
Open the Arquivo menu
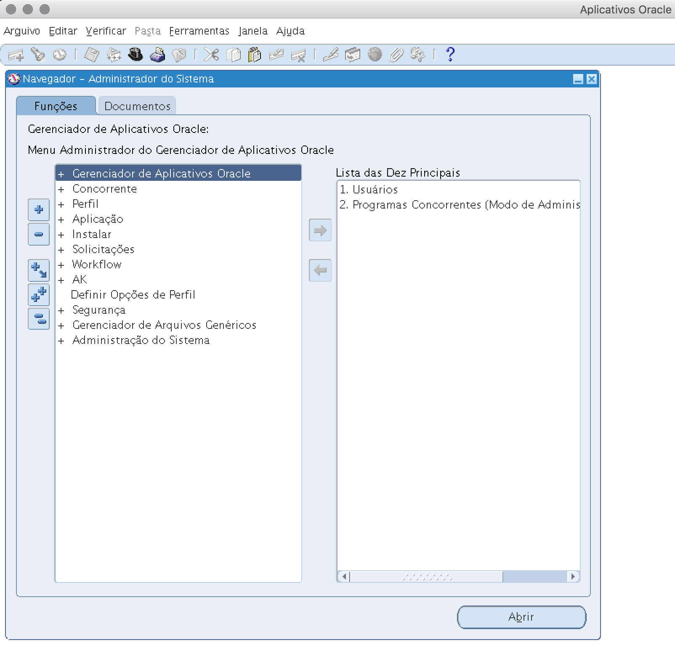pyautogui.click(x=22, y=31)
